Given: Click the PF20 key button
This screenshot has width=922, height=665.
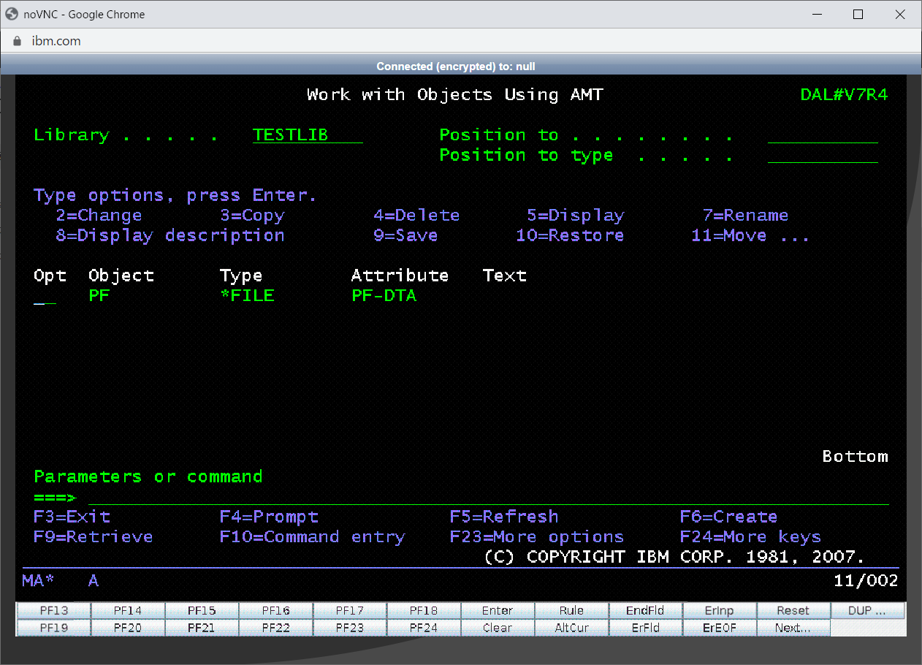Looking at the screenshot, I should (x=128, y=628).
